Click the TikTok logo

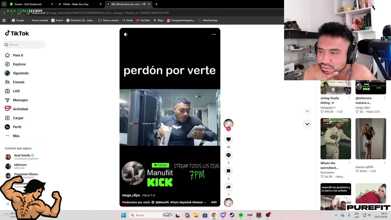click(x=17, y=33)
